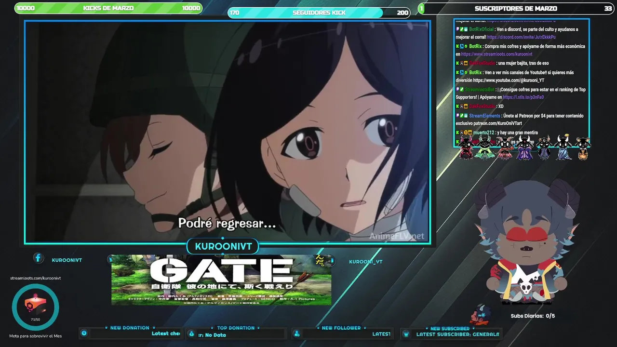Click the 'Subs Diarias: 0/5' counter
The width and height of the screenshot is (617, 347).
[533, 316]
